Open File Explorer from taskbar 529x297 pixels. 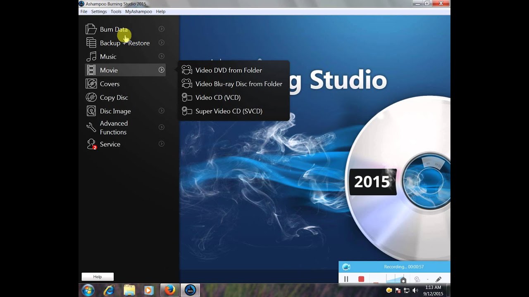[x=129, y=290]
